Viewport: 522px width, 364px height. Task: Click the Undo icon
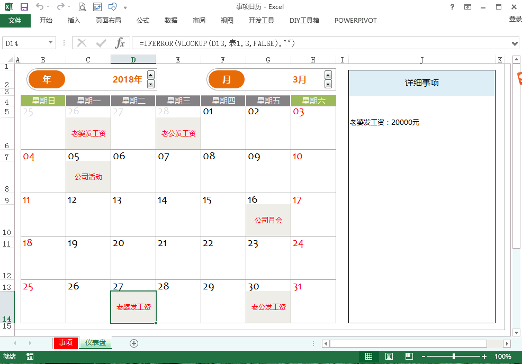[x=39, y=6]
